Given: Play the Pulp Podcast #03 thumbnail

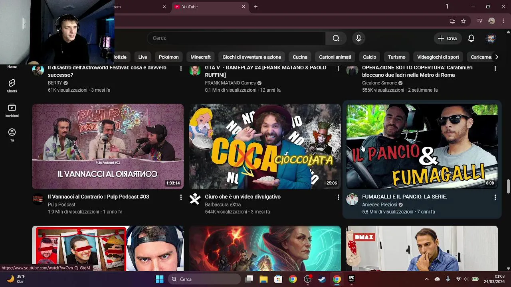Looking at the screenshot, I should tap(108, 146).
